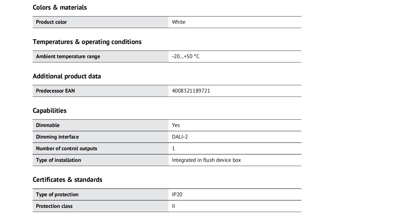This screenshot has height=219, width=399.
Task: Select the Ambient temperature range label
Action: click(x=68, y=57)
